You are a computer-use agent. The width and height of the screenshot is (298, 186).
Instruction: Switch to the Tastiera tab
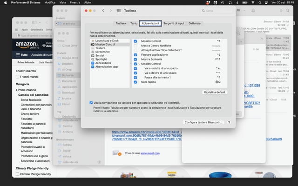coord(121,23)
